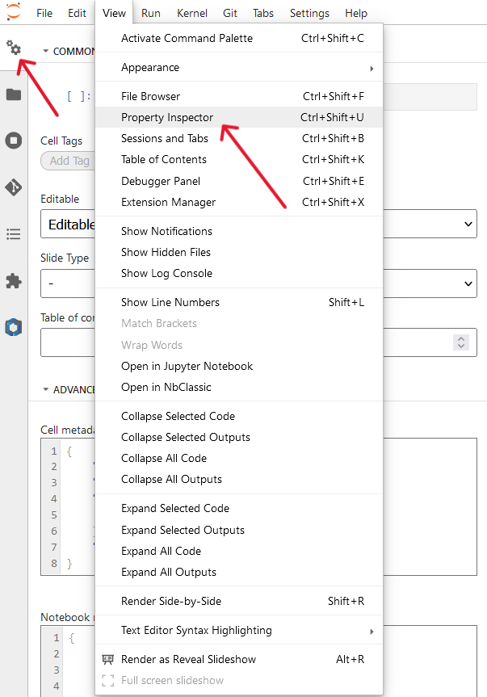Show the Log Console
This screenshot has width=487, height=697.
169,273
